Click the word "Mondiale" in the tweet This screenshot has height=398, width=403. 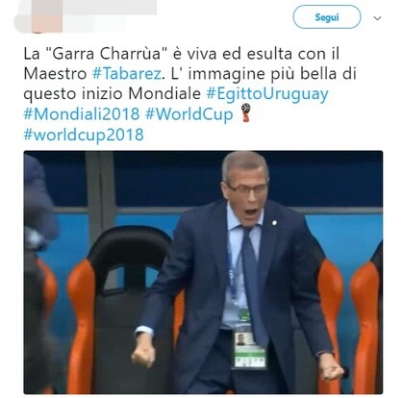[164, 94]
